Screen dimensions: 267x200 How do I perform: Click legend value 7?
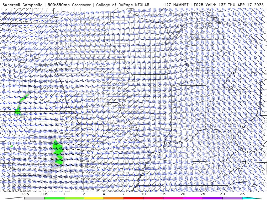[x=123, y=194]
